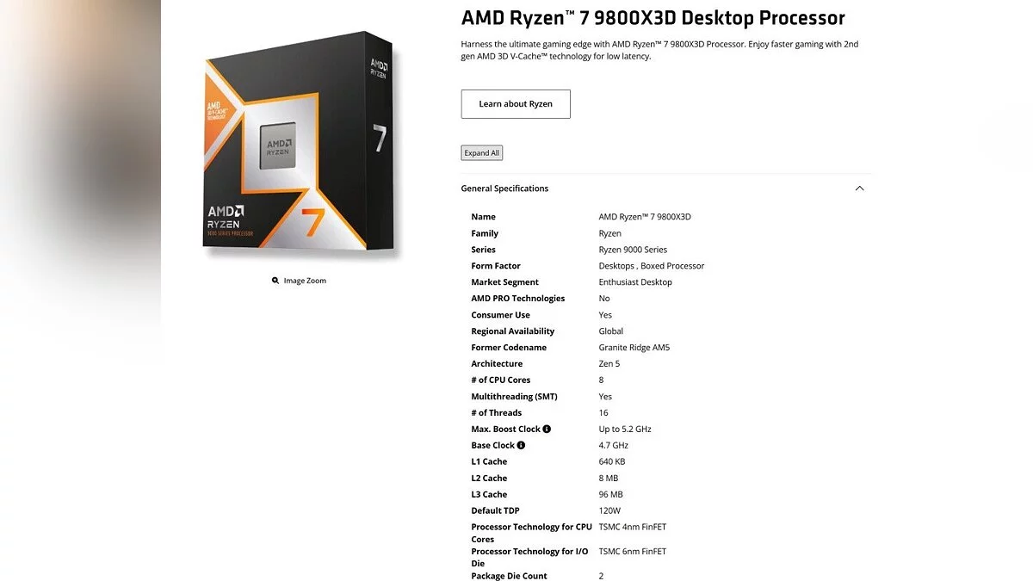Click the Enthusiast Desktop market segment value
The height and width of the screenshot is (581, 1033).
[x=635, y=282]
